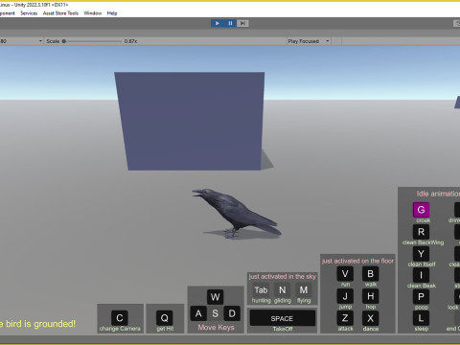Screen dimensions: 460x345
Task: Click the 'just activated on the floor' label
Action: tap(357, 261)
